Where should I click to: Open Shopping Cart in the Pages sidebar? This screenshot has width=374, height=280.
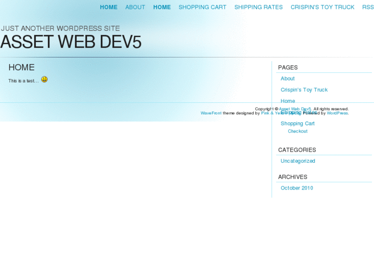(297, 124)
